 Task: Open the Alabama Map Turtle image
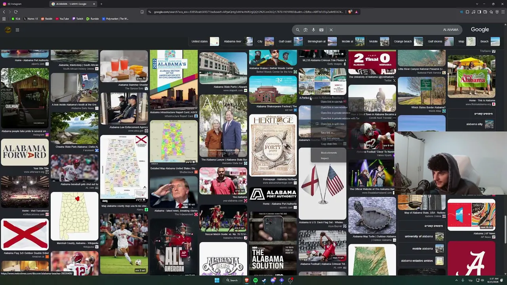point(372,215)
